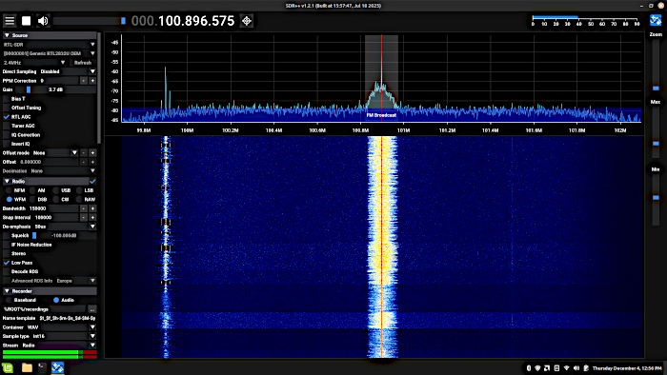Enable the Squelch checkbox

pos(7,236)
